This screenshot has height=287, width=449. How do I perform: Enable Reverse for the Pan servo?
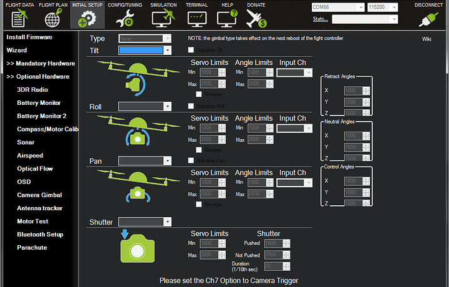(x=199, y=204)
